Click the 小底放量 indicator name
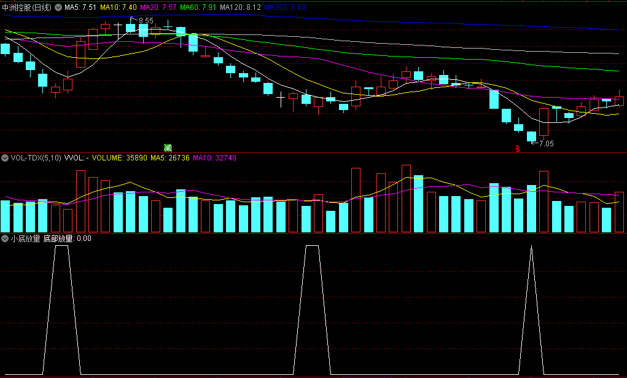 26,238
